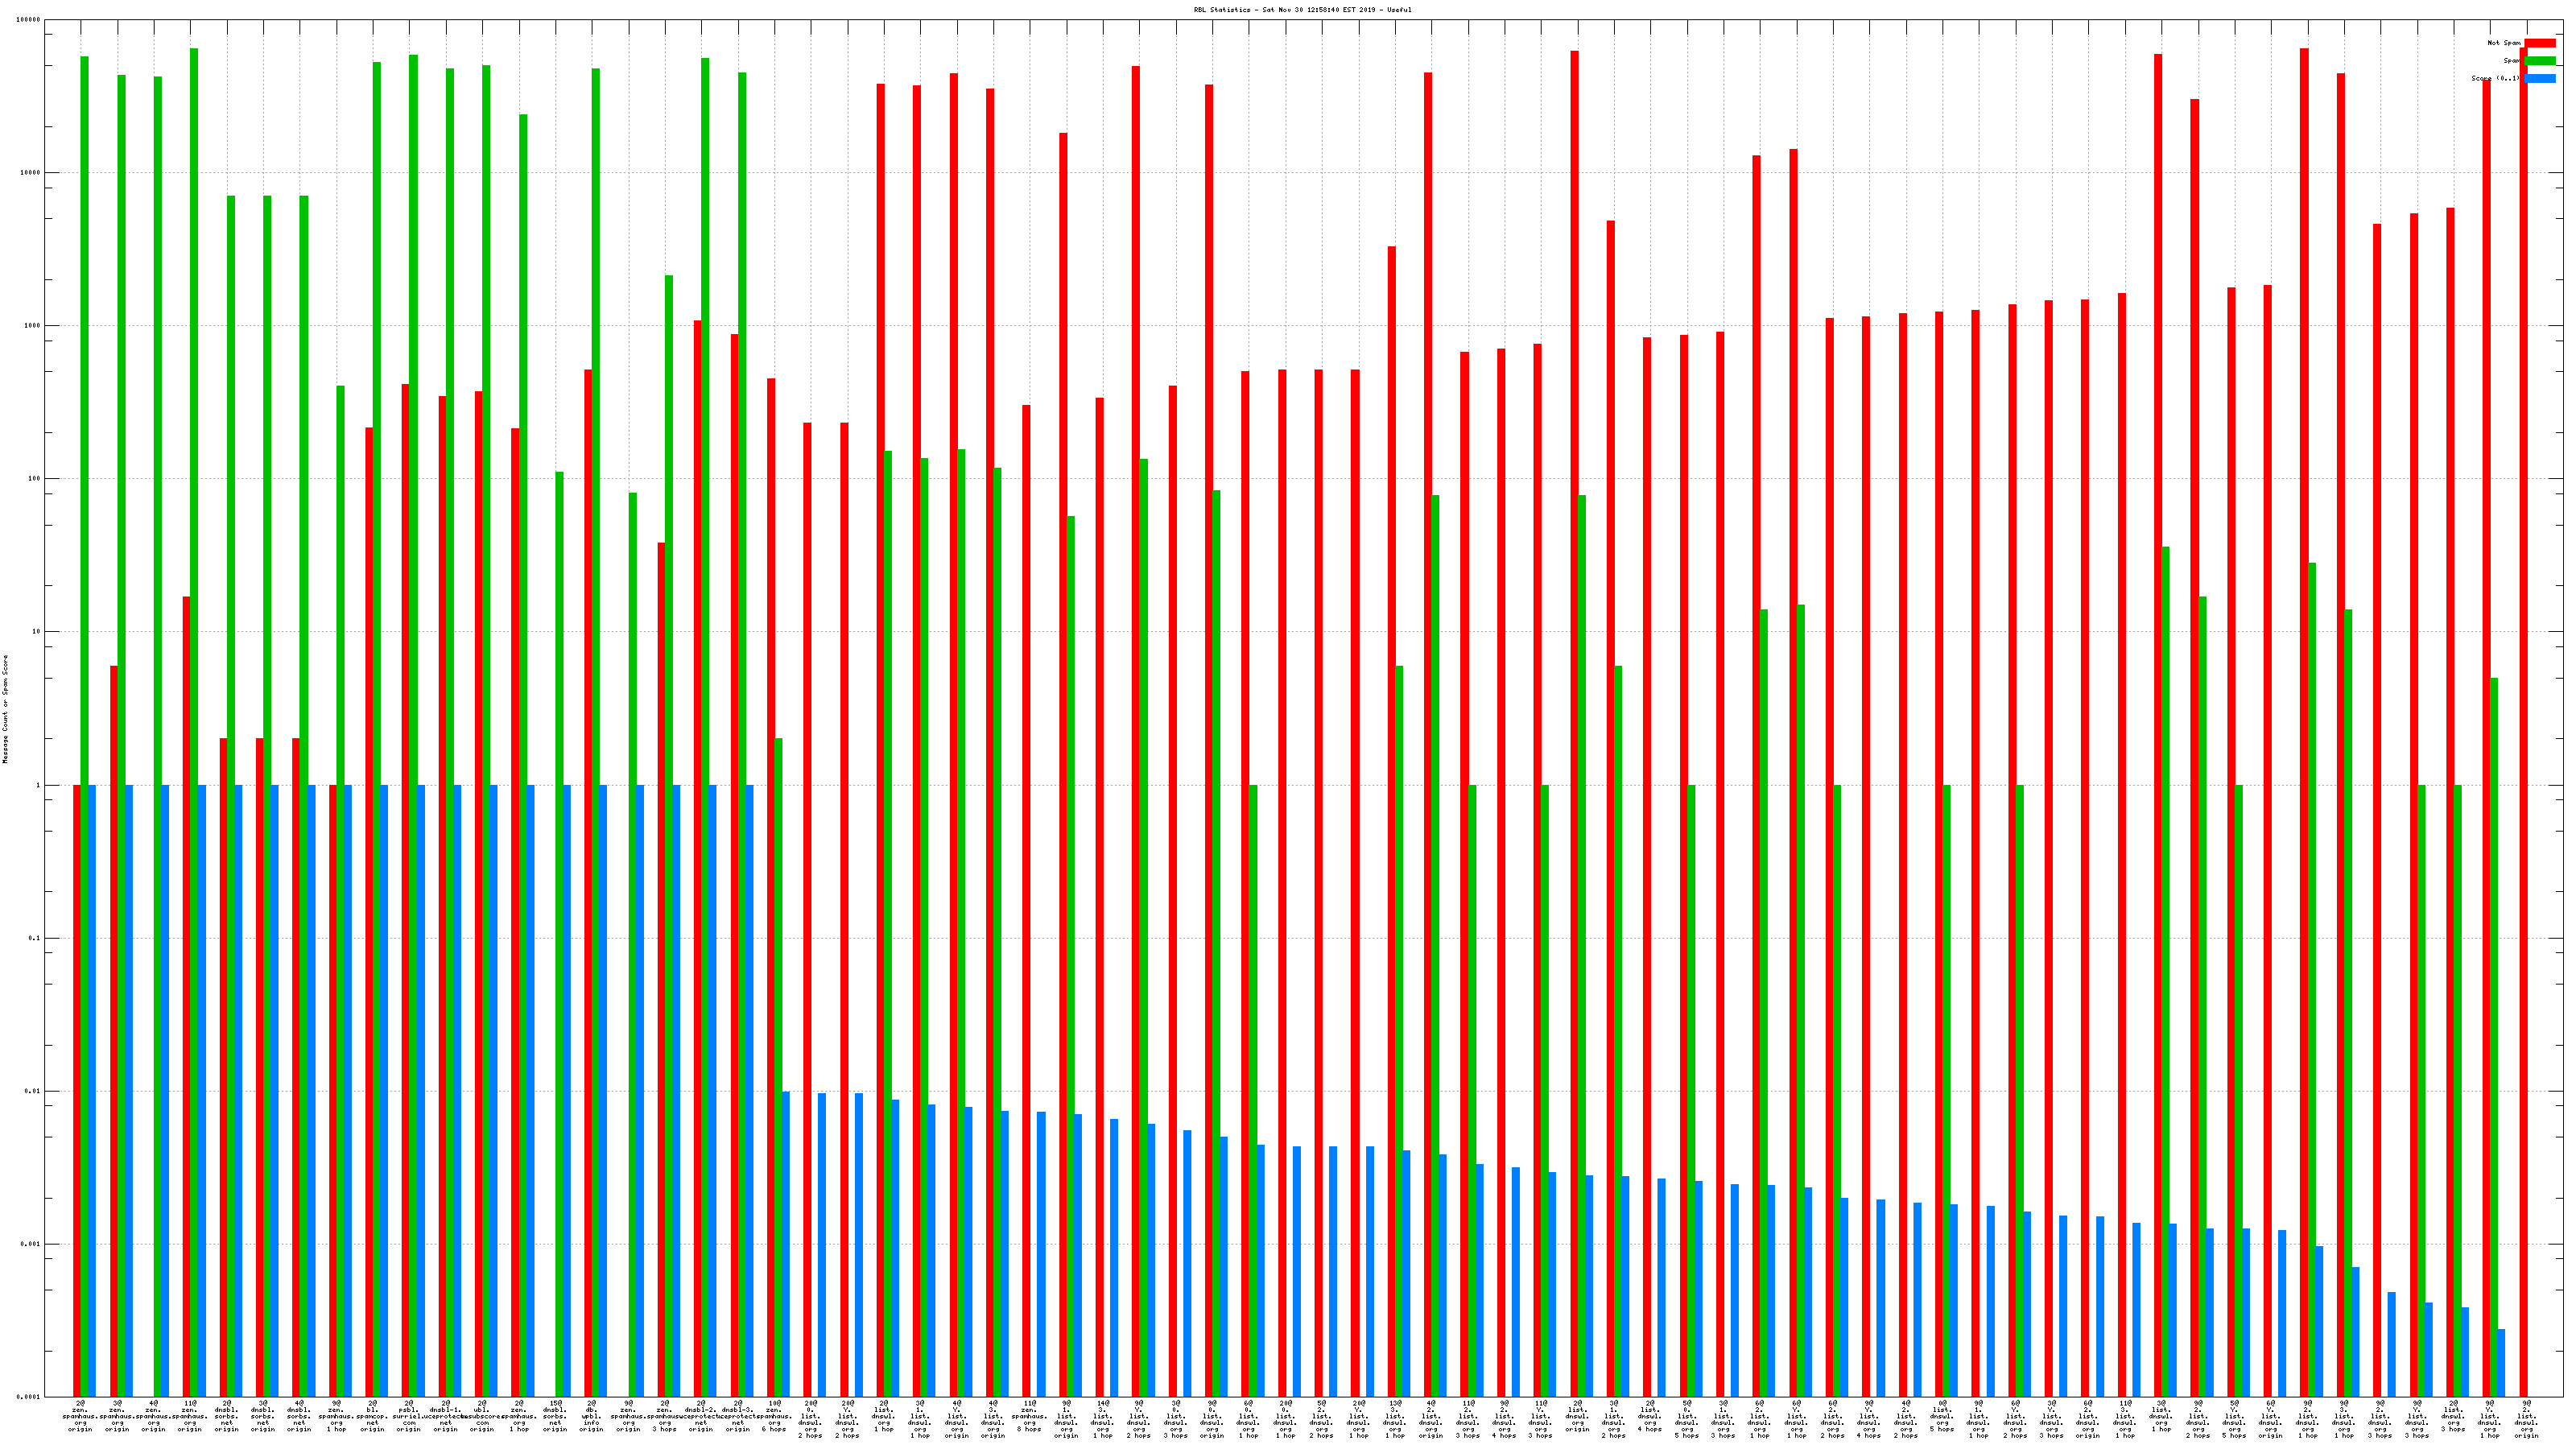The height and width of the screenshot is (1449, 2576).
Task: Click the psbl.surriel.com origin axis label
Action: pyautogui.click(x=409, y=1416)
